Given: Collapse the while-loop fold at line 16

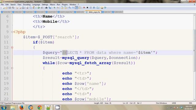Looking at the screenshot, I should click(x=12, y=68).
